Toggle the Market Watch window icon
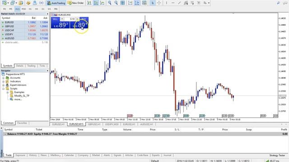The image size is (289, 162). [x=21, y=3]
